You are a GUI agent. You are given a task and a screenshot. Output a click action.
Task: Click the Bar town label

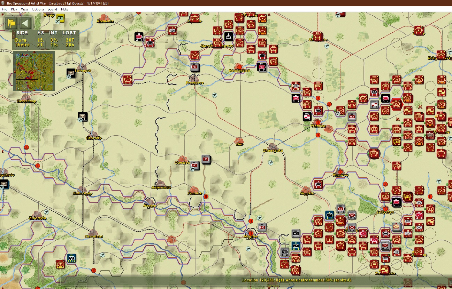239,144
